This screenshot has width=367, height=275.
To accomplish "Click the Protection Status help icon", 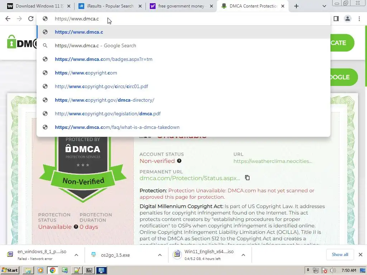I will [76, 227].
